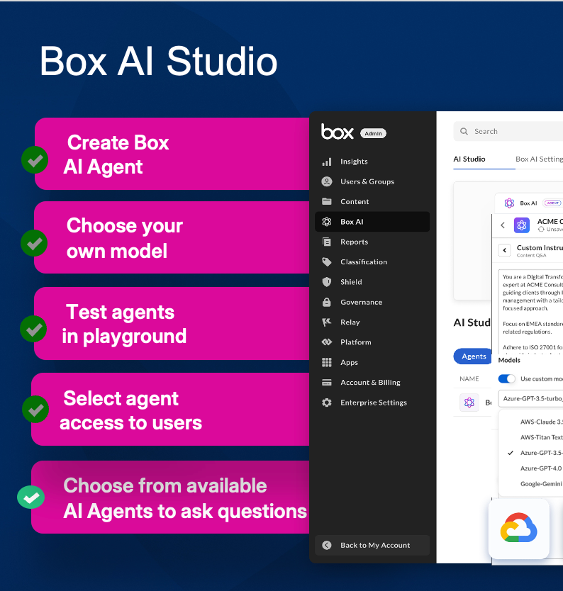The width and height of the screenshot is (563, 591).
Task: Click the NAME column header
Action: coord(469,379)
